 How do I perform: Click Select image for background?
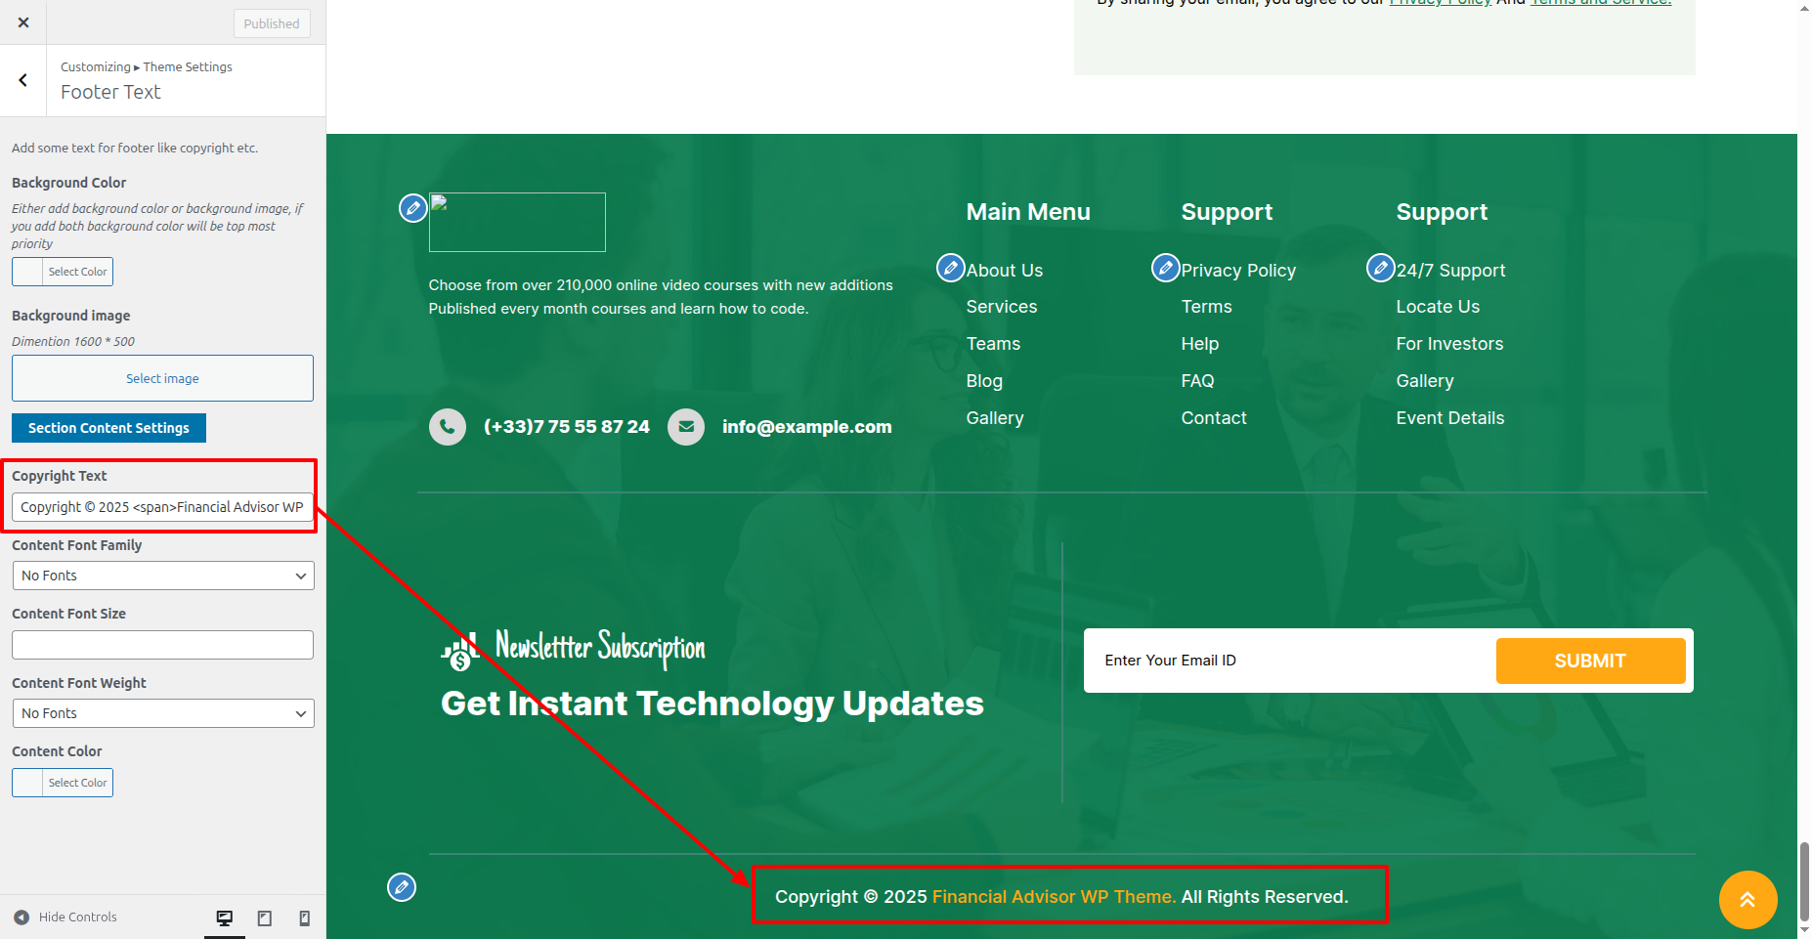click(x=162, y=378)
